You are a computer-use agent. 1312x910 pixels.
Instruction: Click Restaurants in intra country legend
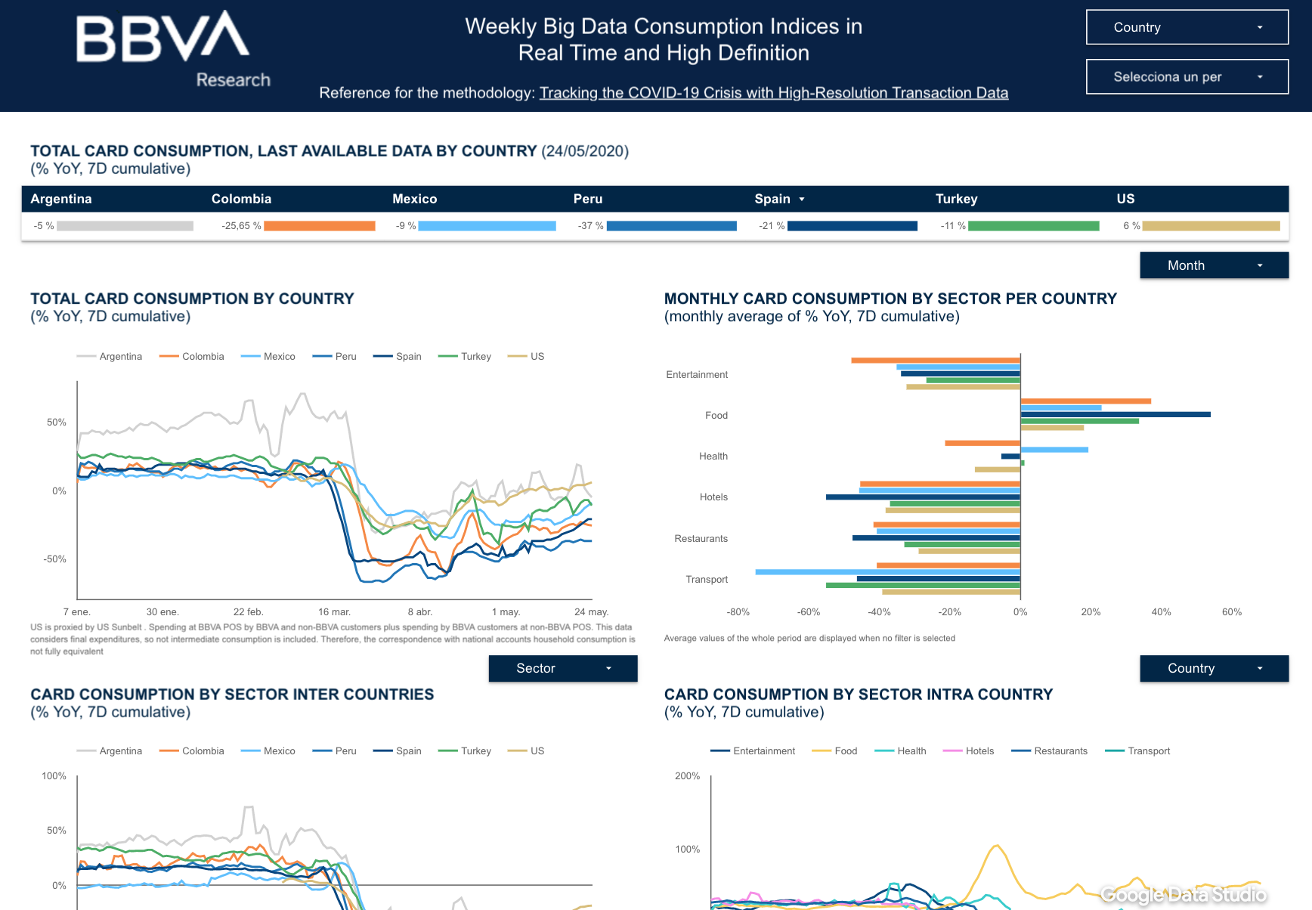1050,751
